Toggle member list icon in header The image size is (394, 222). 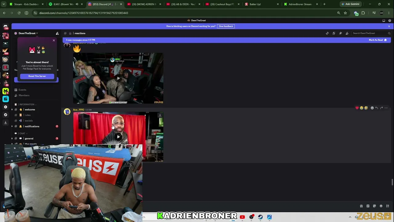347,33
